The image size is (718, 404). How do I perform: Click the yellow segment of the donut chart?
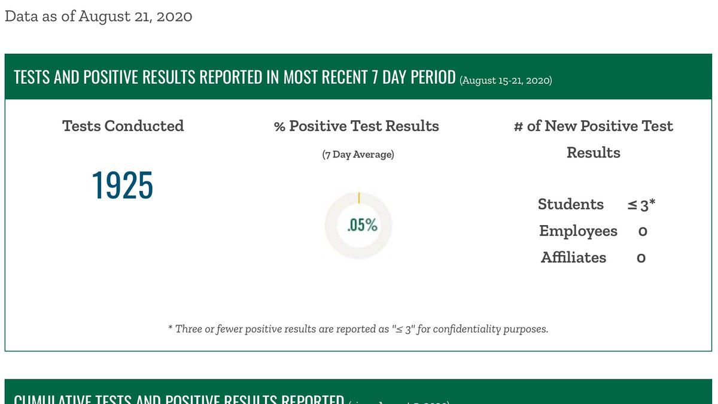(358, 198)
